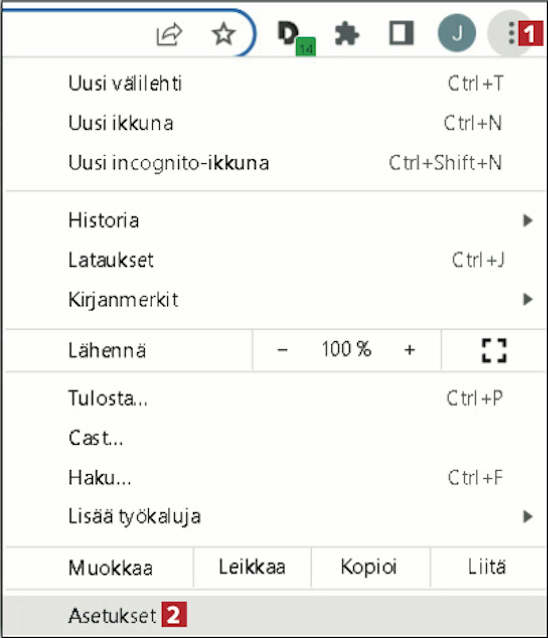Select Uusi välilehti from the menu
Image resolution: width=548 pixels, height=638 pixels.
coord(275,83)
